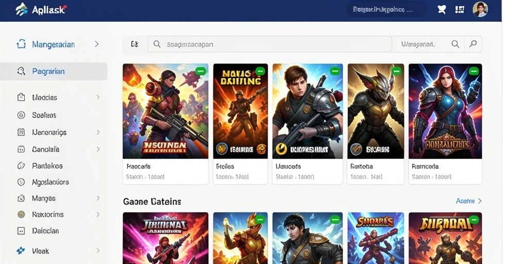Screen dimensions: 528x264
Task: Click the Nenenarigs sidebar icon
Action: click(x=21, y=133)
